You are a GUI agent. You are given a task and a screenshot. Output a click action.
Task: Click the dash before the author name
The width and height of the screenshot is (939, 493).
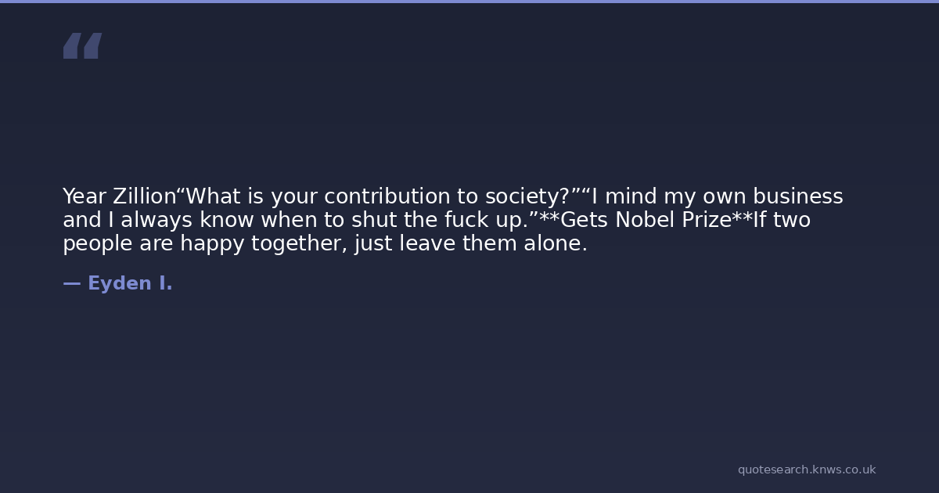71,284
